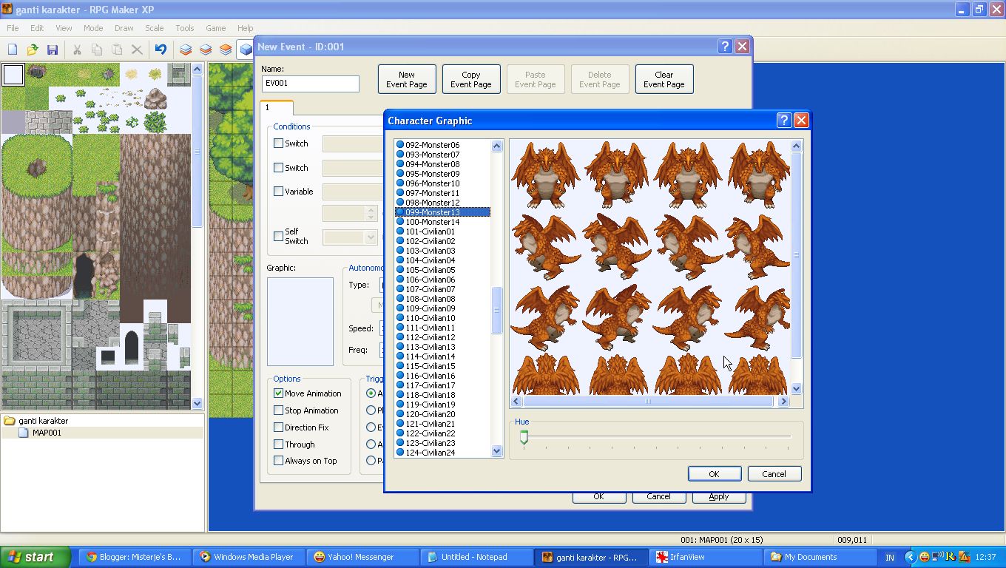The width and height of the screenshot is (1006, 568).
Task: Enable the second Switch condition checkbox
Action: click(x=278, y=168)
